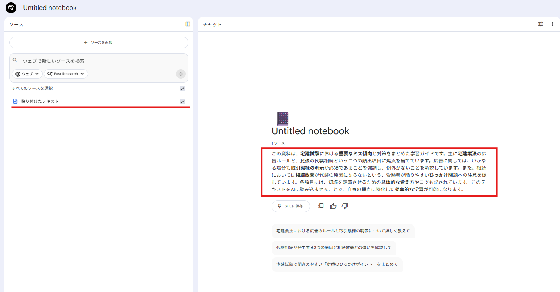
Task: Collapse the ソース panel with sidebar icon
Action: (188, 24)
